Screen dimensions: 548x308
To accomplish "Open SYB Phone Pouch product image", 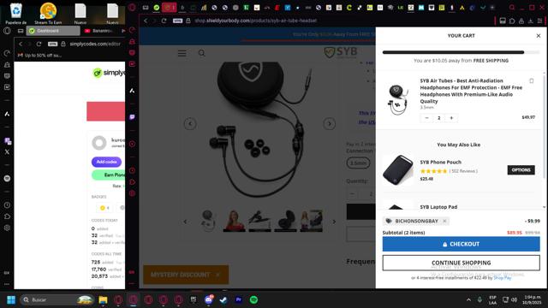I will 397,169.
